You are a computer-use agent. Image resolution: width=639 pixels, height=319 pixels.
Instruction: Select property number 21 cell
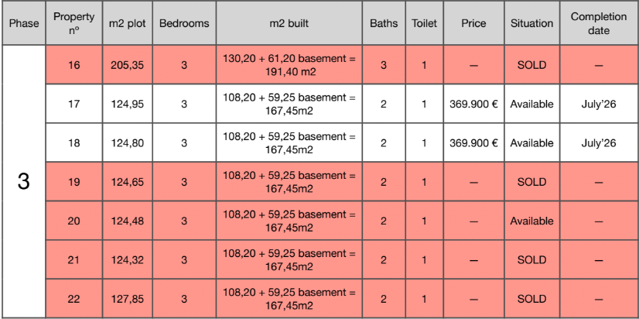click(x=73, y=260)
